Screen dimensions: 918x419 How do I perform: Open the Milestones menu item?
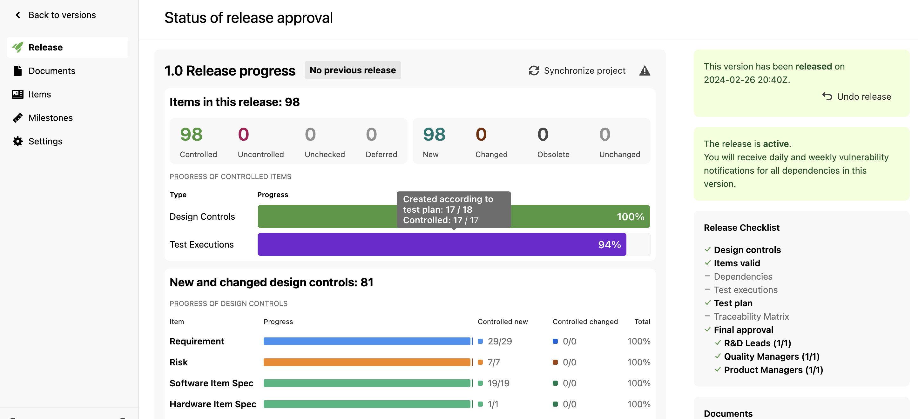click(50, 118)
